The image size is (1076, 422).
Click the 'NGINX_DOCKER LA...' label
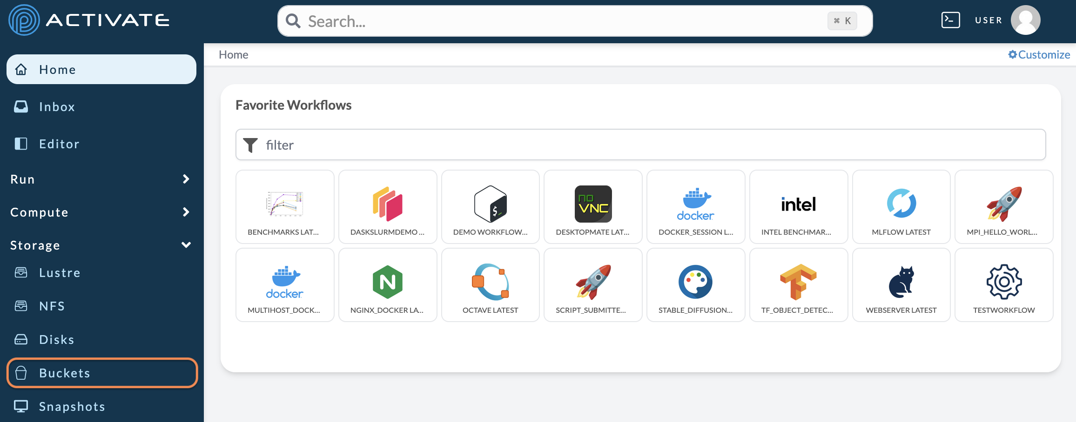click(387, 310)
